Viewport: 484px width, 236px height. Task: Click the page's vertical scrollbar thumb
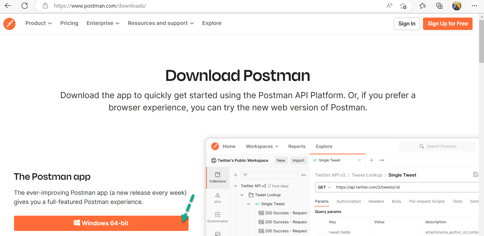(x=481, y=41)
